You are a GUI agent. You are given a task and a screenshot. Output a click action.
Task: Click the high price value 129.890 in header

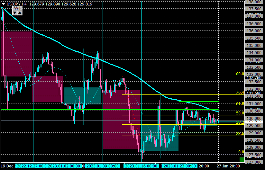point(53,4)
